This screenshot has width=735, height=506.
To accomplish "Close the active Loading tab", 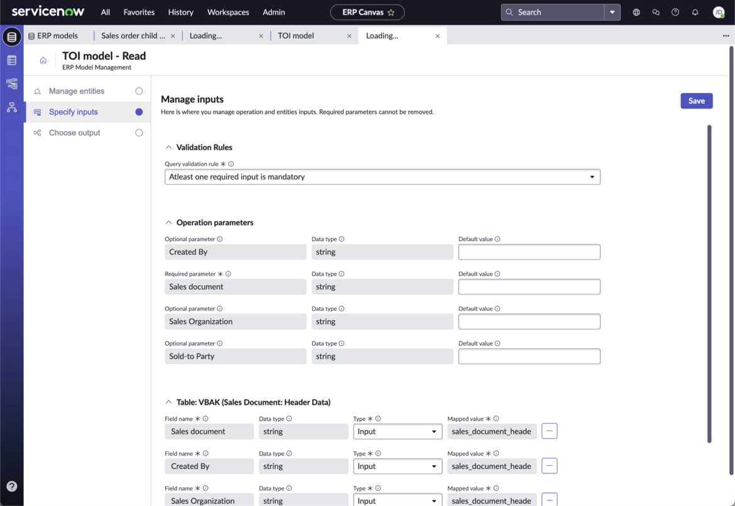I will [x=437, y=36].
